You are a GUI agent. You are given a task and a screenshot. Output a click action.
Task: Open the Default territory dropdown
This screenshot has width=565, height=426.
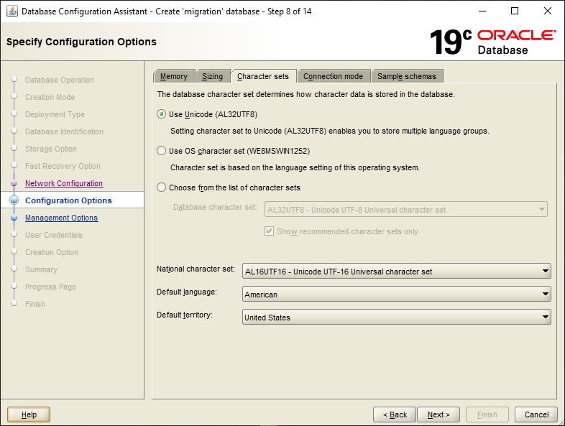click(x=396, y=318)
